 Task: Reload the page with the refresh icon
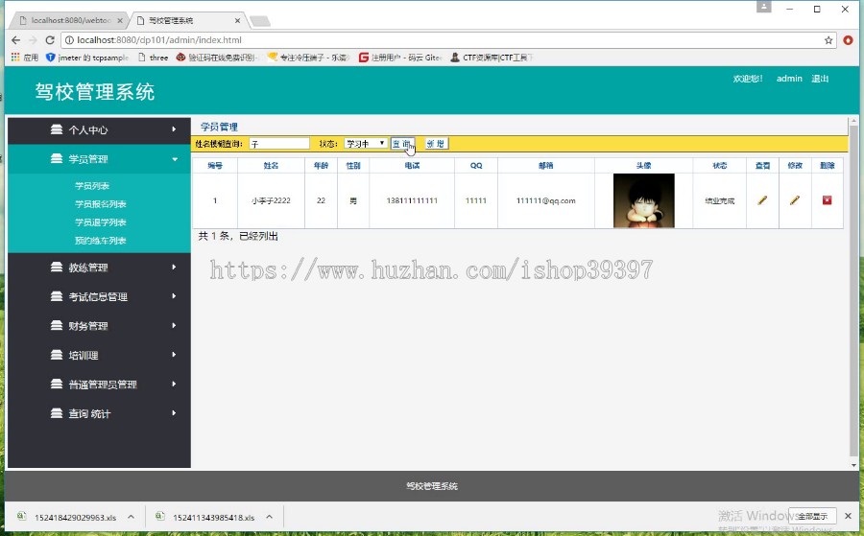tap(50, 40)
